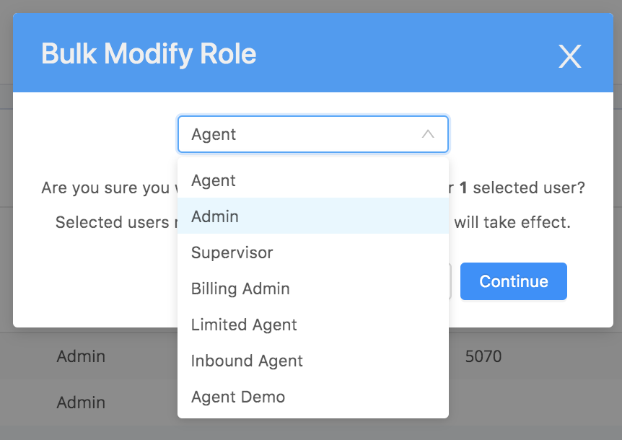The height and width of the screenshot is (440, 622).
Task: Click the X icon in the blue header
Action: coord(569,56)
